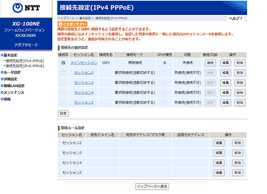Click 接続 button in セッション5 row
The height and width of the screenshot is (194, 267).
pos(210,103)
